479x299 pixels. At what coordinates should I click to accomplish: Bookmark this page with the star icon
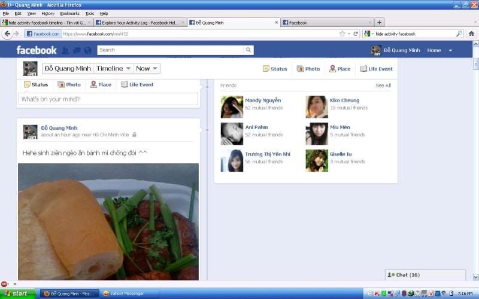coord(342,33)
